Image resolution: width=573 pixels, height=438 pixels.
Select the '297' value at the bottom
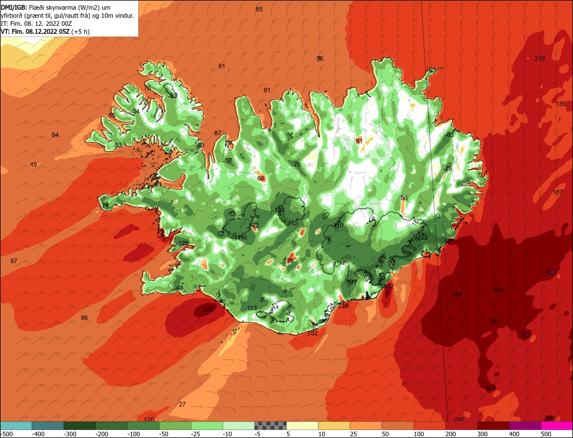[458, 420]
